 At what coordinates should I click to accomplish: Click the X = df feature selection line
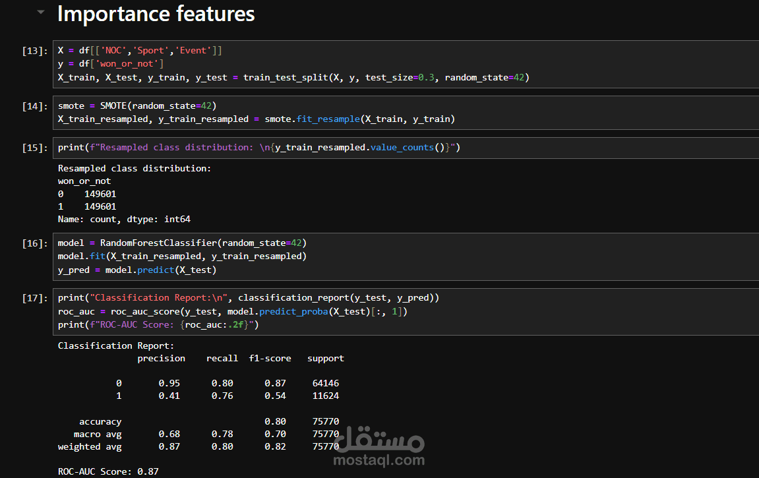(140, 51)
